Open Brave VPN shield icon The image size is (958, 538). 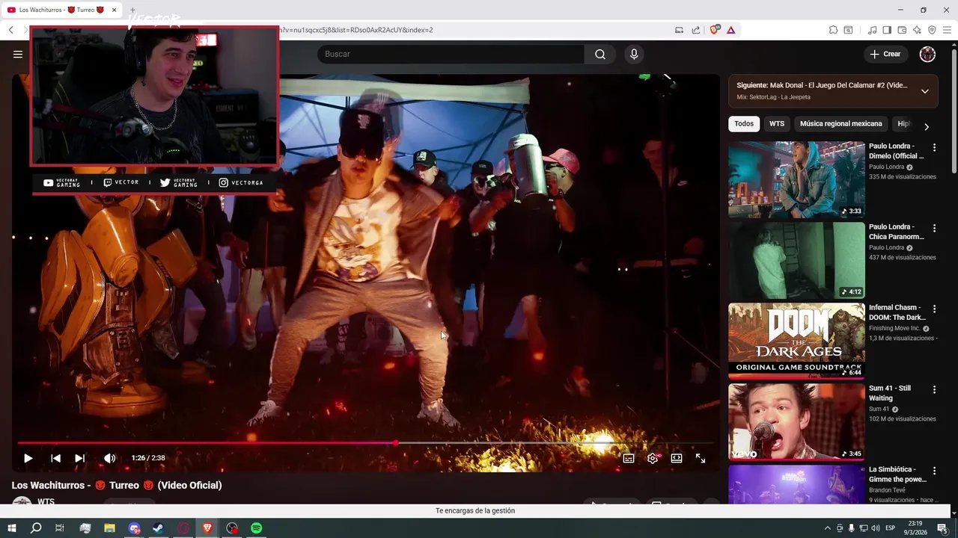(x=932, y=30)
